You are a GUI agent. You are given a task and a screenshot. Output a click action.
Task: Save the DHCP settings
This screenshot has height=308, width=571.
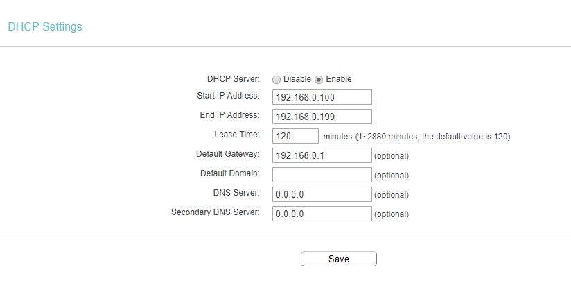pyautogui.click(x=339, y=259)
